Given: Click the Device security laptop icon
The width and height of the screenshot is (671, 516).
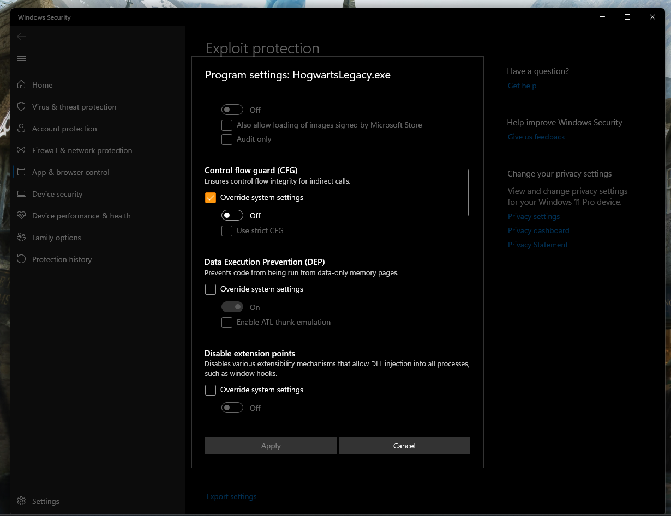Looking at the screenshot, I should tap(21, 194).
